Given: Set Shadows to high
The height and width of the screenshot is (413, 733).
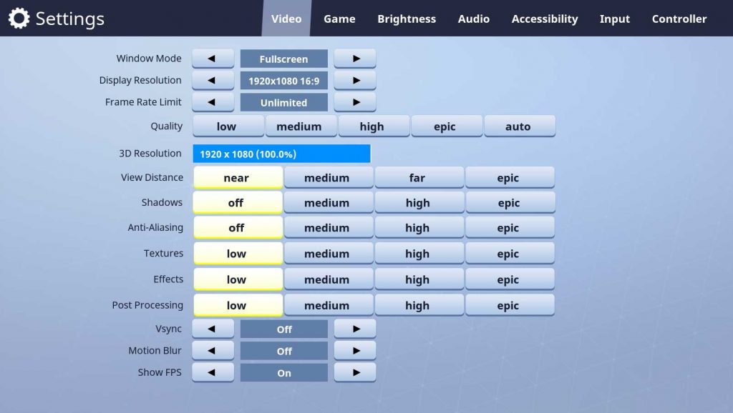Looking at the screenshot, I should (419, 202).
